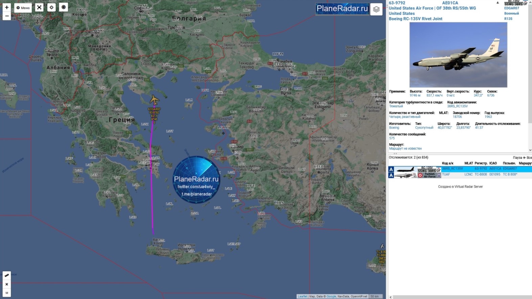Select the EDGAR07 RC-135V list row
532x299 pixels.
pyautogui.click(x=460, y=169)
